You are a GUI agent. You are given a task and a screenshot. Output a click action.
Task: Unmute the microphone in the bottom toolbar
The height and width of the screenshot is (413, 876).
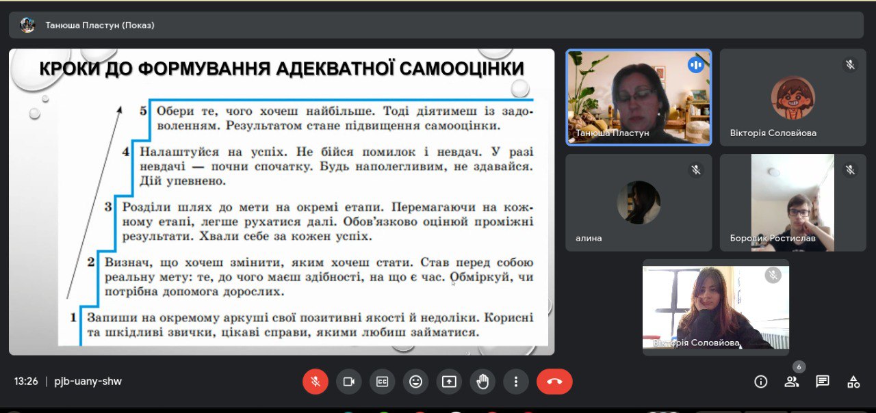coord(315,382)
